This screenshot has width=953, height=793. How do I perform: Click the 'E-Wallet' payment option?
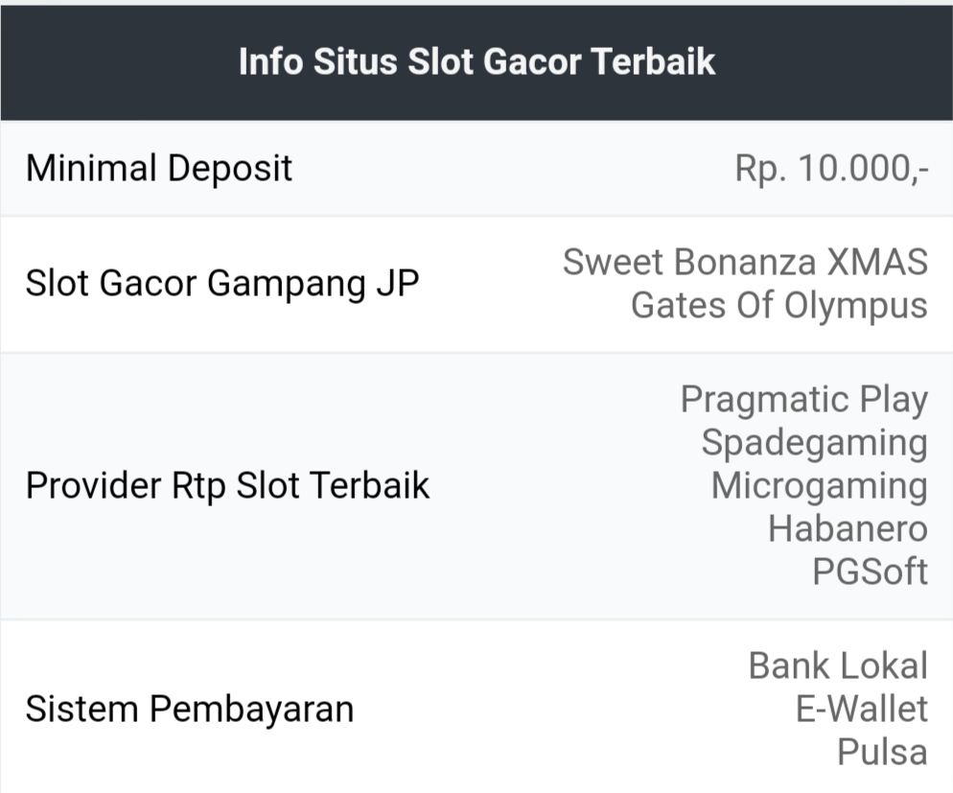862,709
